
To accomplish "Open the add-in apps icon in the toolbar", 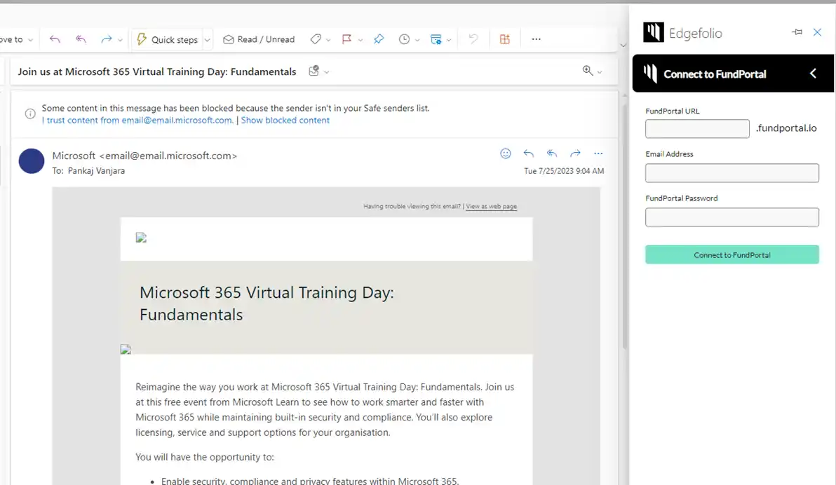I will coord(504,39).
